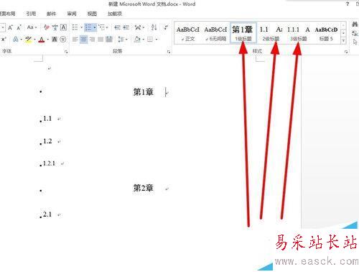Viewport: 359px width, 272px height.
Task: Apply paragraph shading fill color
Action: tap(137, 39)
